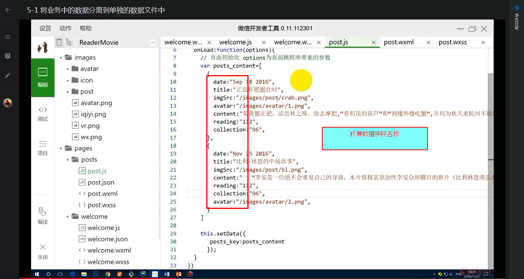Open Photoshop from the taskbar
The height and width of the screenshot is (279, 524).
96,274
